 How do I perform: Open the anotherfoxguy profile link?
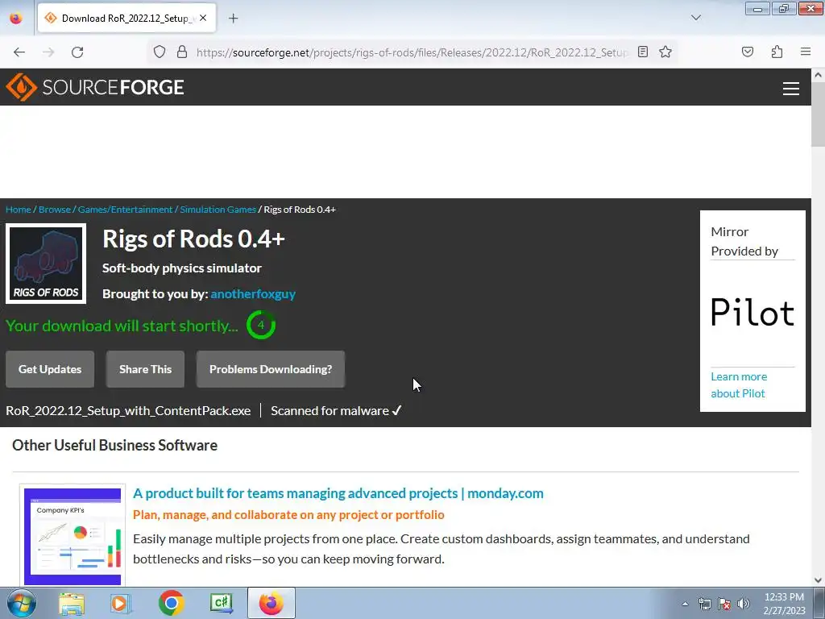(253, 293)
